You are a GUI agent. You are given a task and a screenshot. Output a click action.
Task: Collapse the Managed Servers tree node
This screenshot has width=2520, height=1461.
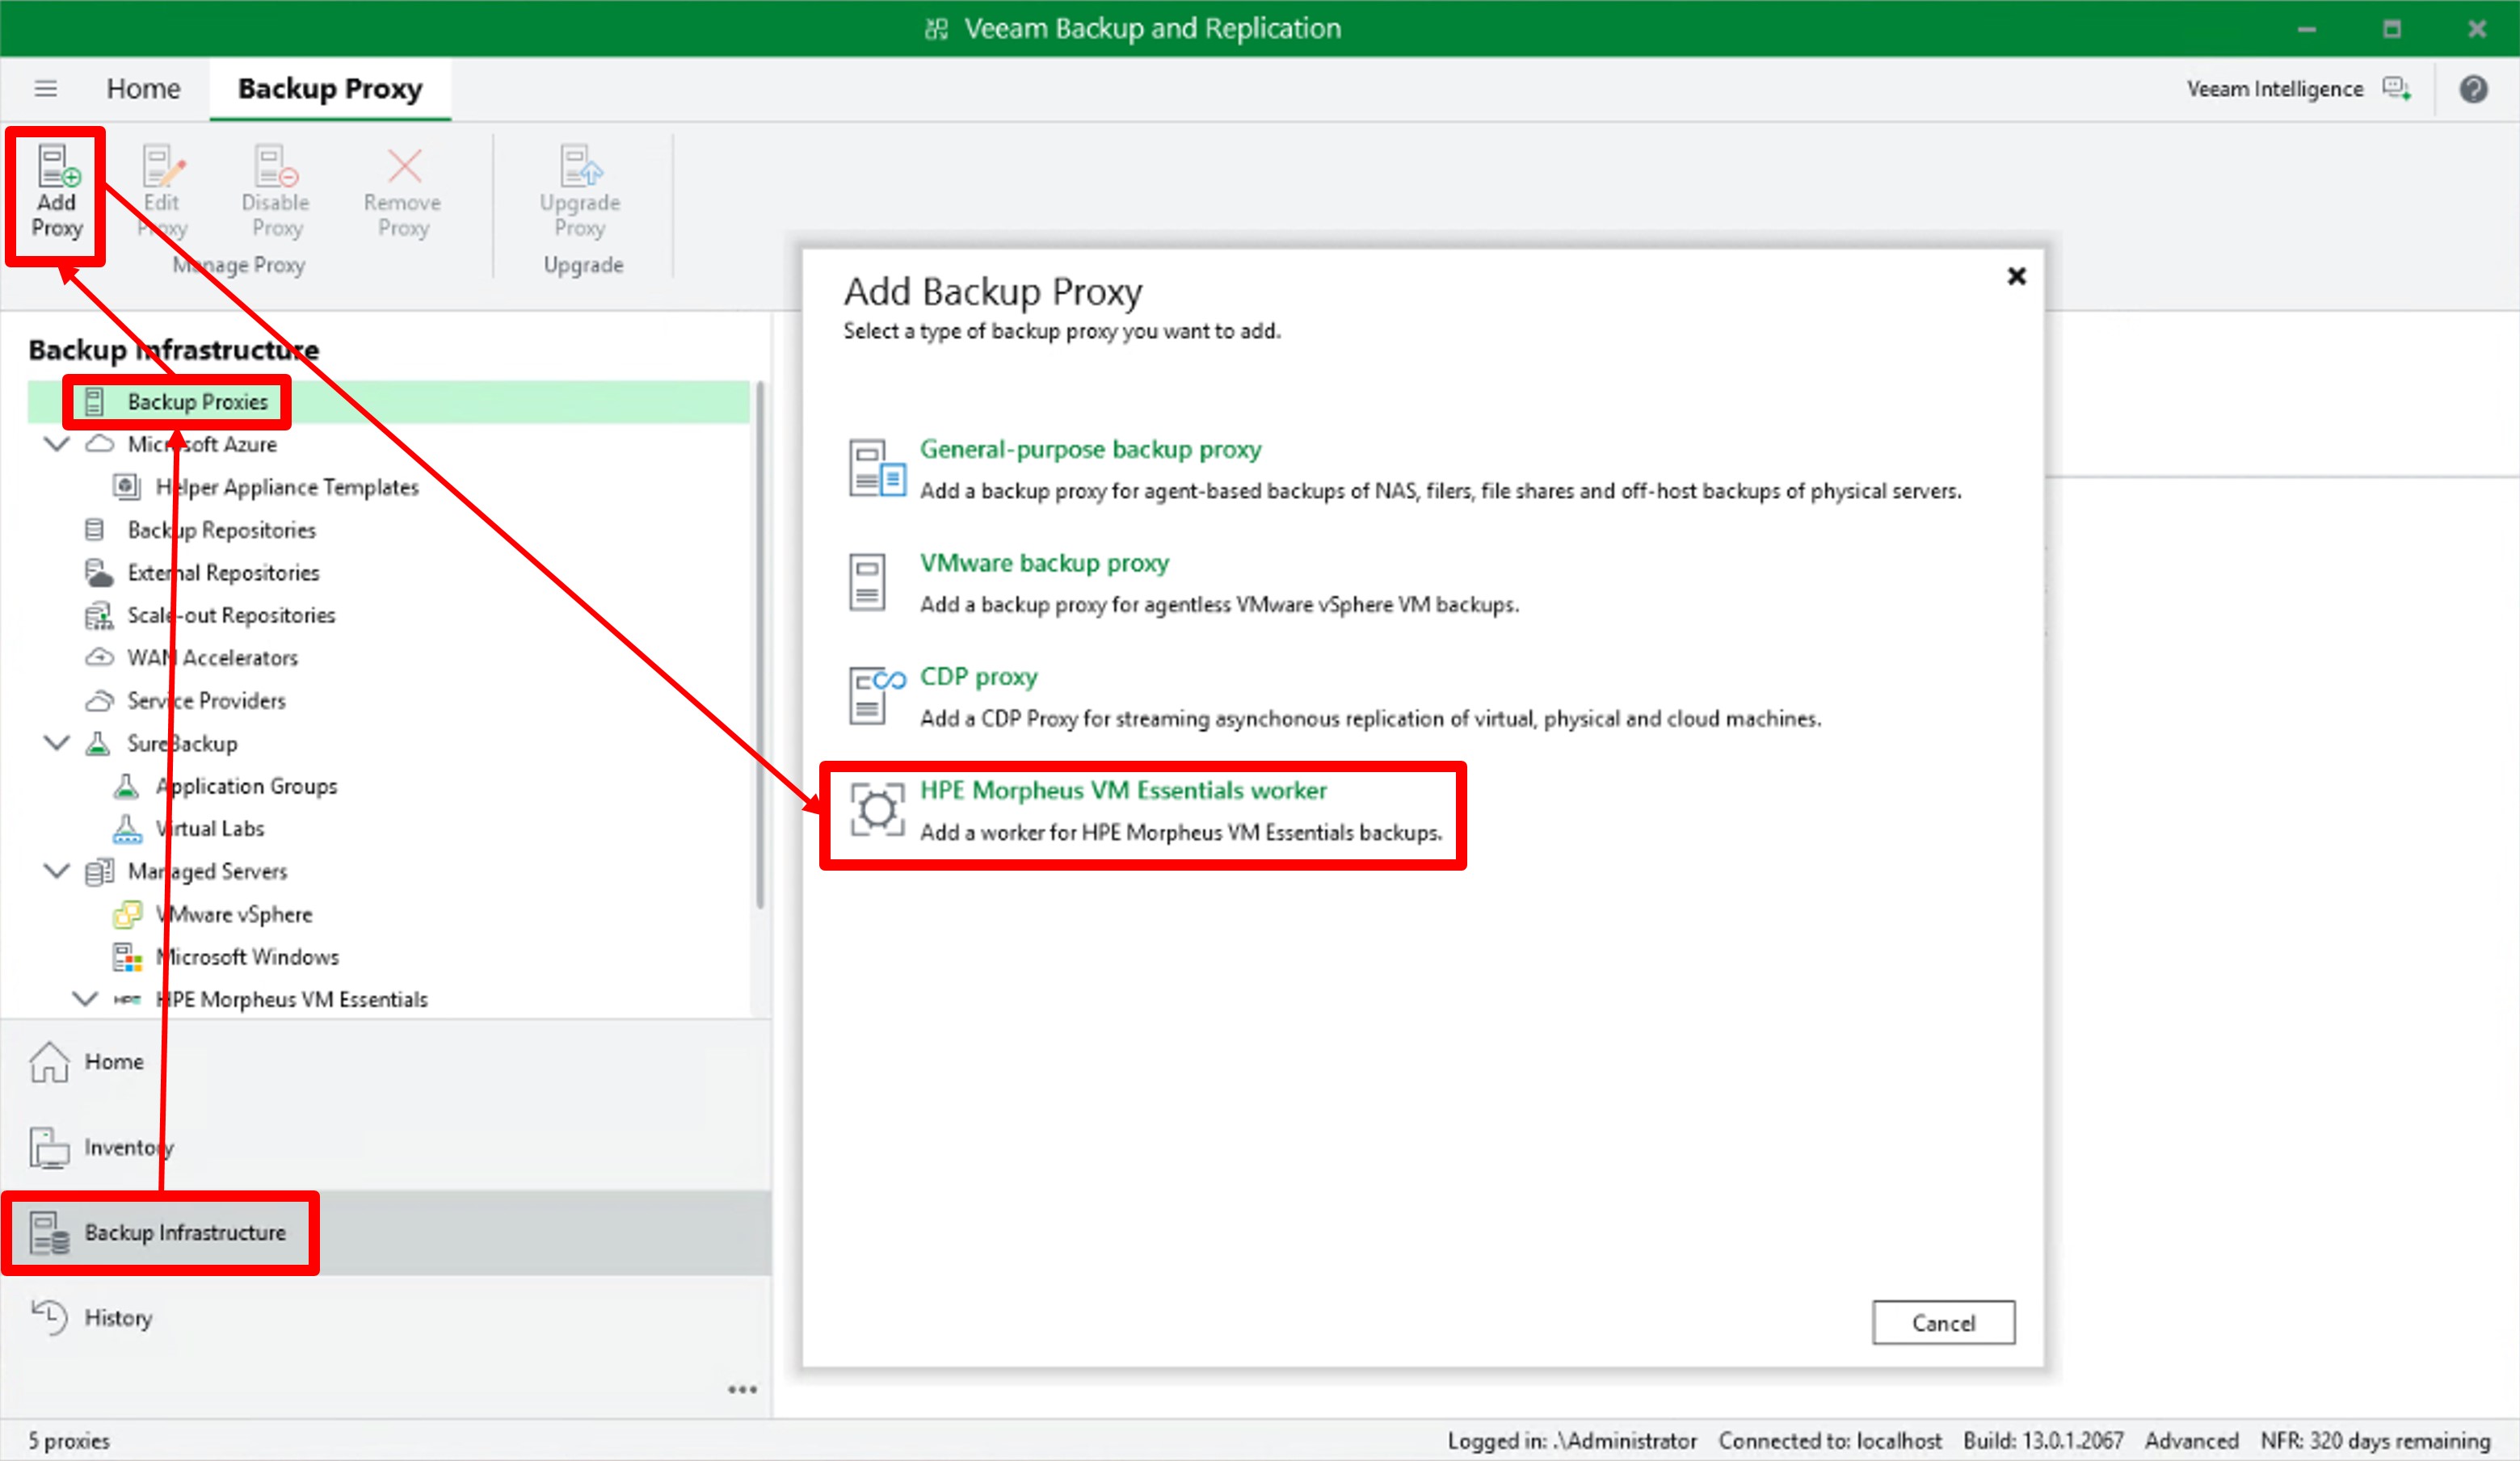coord(57,871)
